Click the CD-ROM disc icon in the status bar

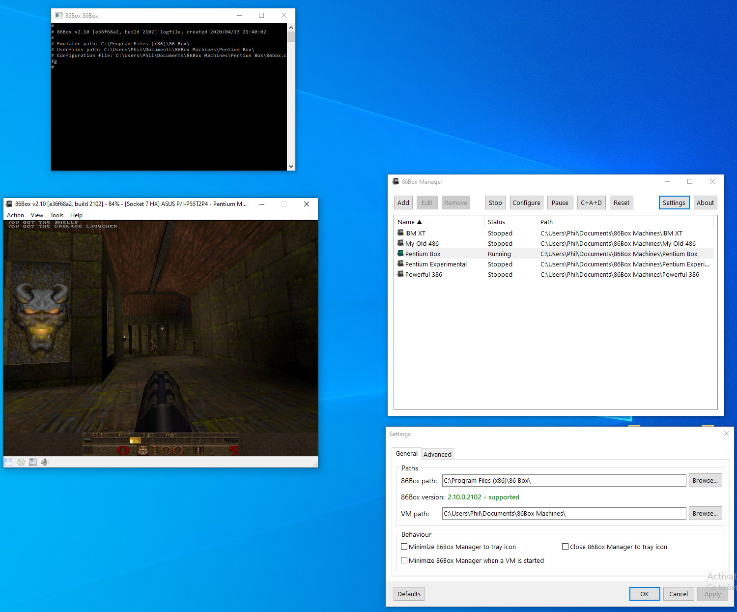point(21,462)
